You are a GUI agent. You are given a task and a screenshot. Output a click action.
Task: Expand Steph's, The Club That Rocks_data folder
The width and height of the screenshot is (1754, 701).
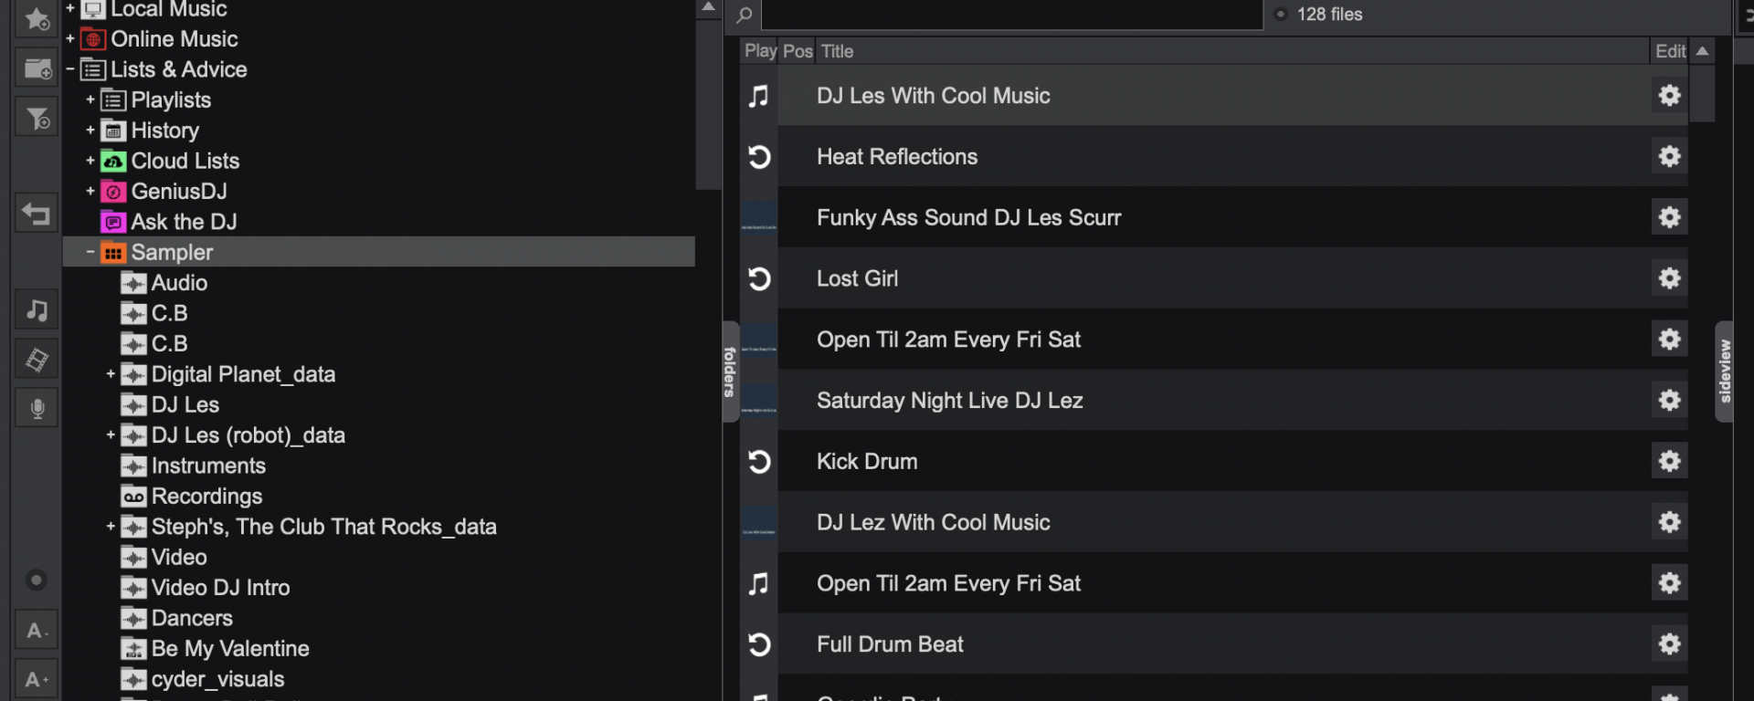pos(111,527)
